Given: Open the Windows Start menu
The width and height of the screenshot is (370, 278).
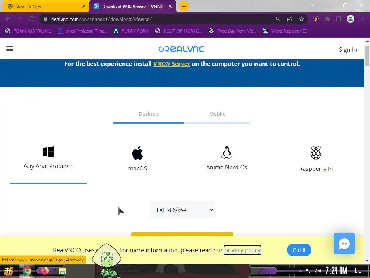Looking at the screenshot, I should point(8,271).
